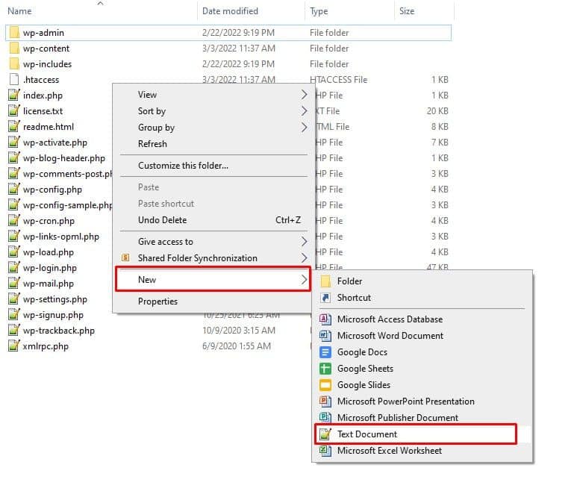The height and width of the screenshot is (500, 571).
Task: Click the Name column header
Action: tap(19, 11)
